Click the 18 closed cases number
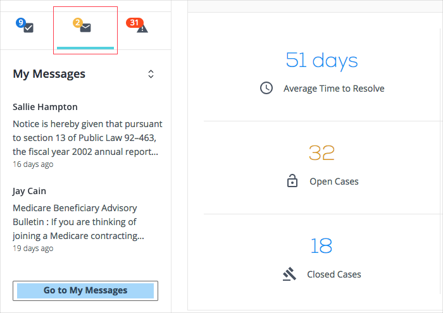 (x=321, y=246)
